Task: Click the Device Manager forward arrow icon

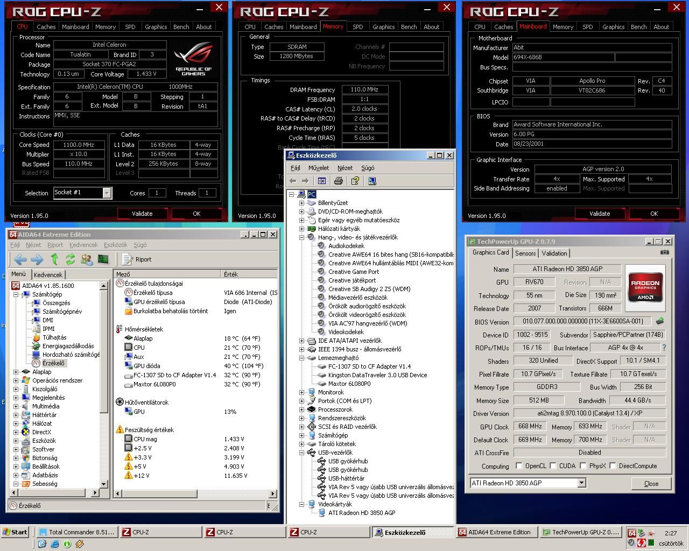Action: [x=305, y=181]
